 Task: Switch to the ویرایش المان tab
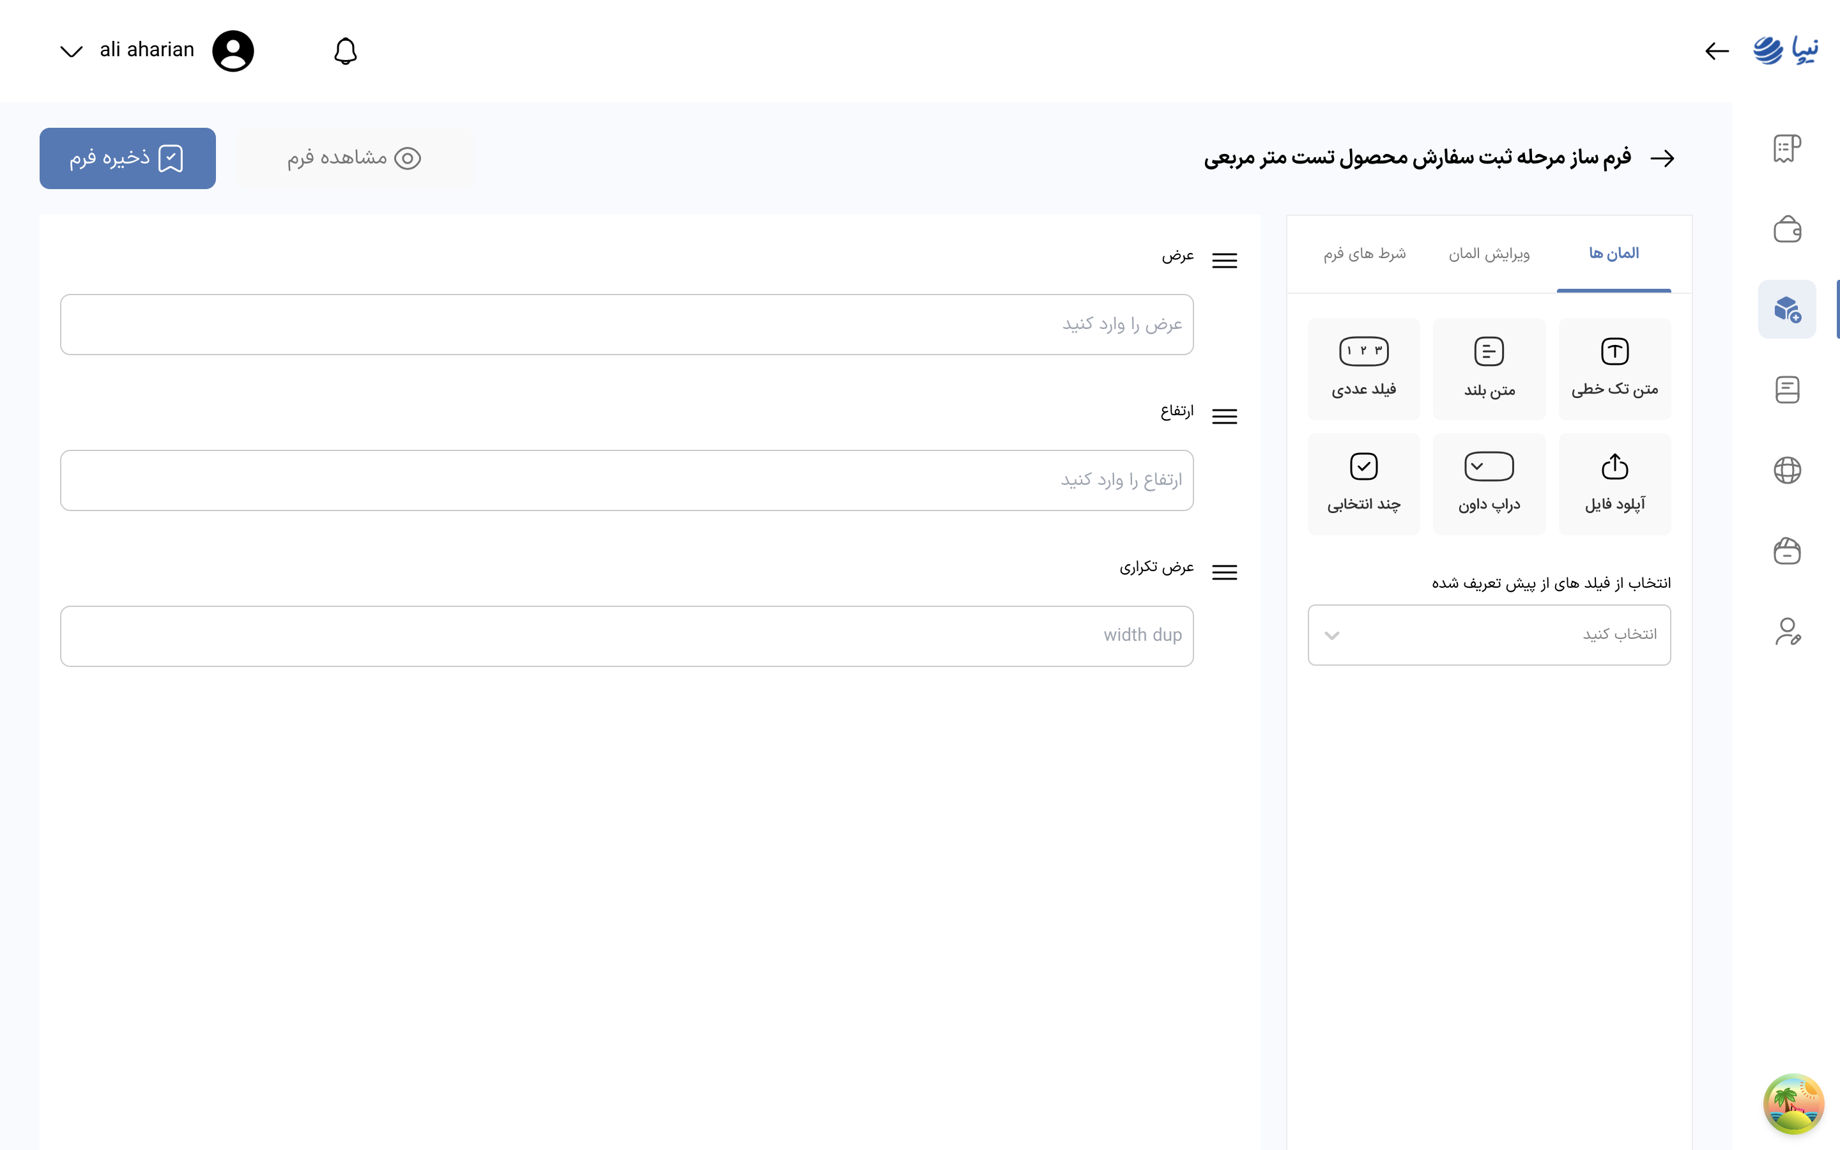pyautogui.click(x=1489, y=253)
